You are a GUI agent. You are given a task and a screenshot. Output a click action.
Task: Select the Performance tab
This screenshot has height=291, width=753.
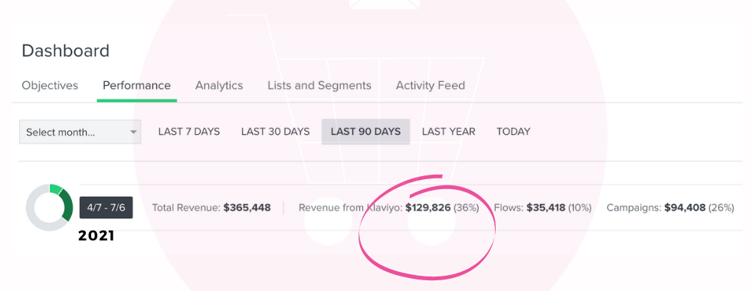[137, 86]
